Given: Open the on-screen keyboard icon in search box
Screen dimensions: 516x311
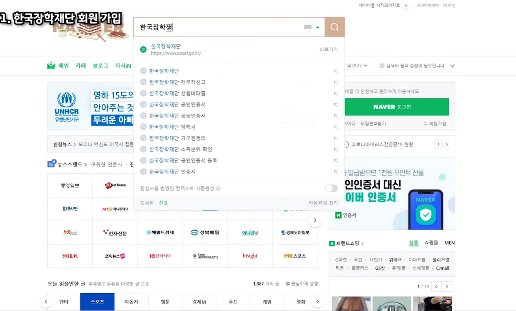Looking at the screenshot, I should tap(308, 27).
